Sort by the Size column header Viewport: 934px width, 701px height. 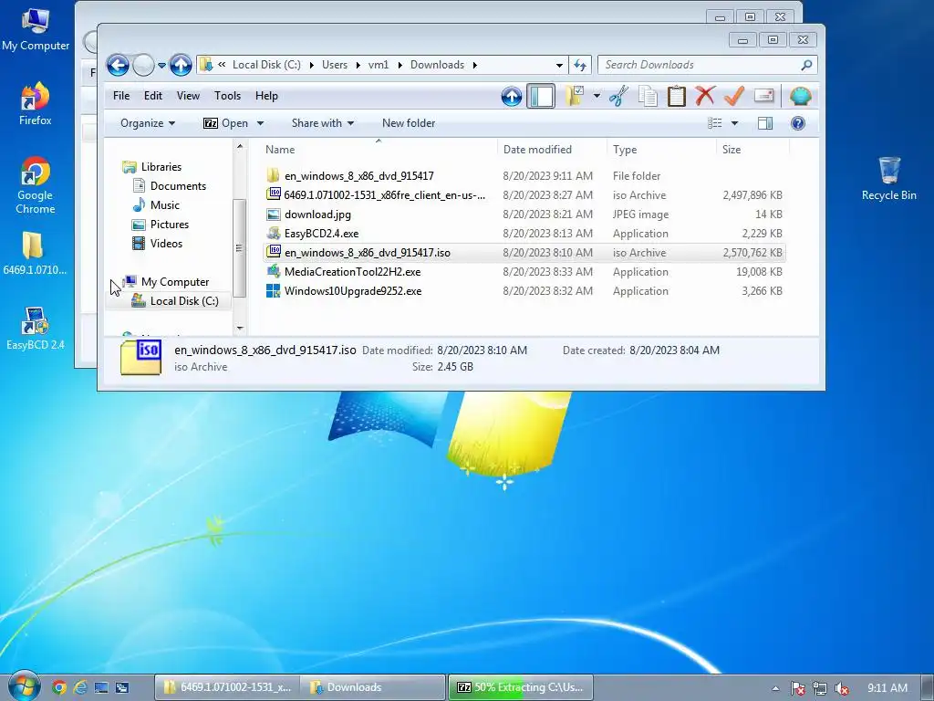point(752,150)
